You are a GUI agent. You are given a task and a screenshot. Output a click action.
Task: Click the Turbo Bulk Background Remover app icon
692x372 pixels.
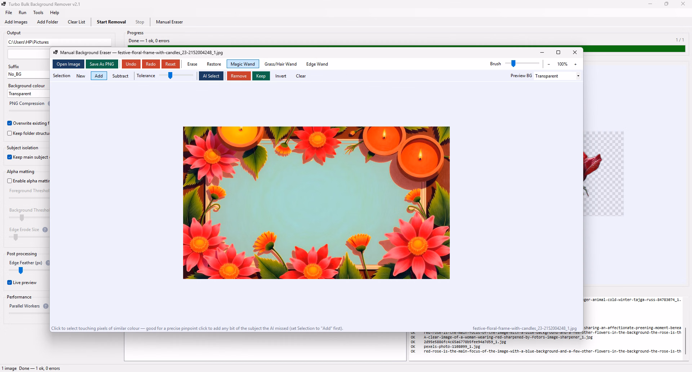tap(4, 4)
